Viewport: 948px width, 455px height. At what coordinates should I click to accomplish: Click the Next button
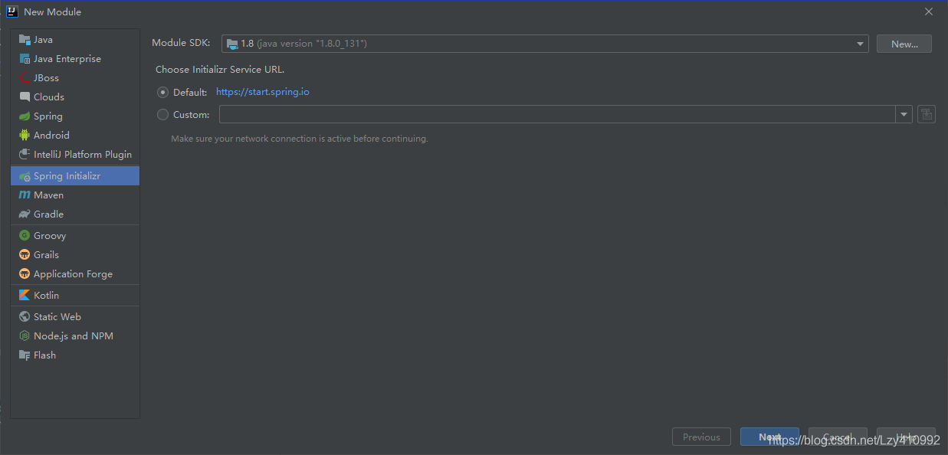tap(769, 437)
